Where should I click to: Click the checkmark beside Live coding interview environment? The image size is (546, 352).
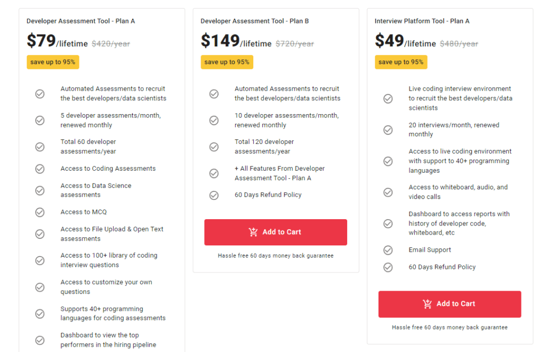point(388,99)
